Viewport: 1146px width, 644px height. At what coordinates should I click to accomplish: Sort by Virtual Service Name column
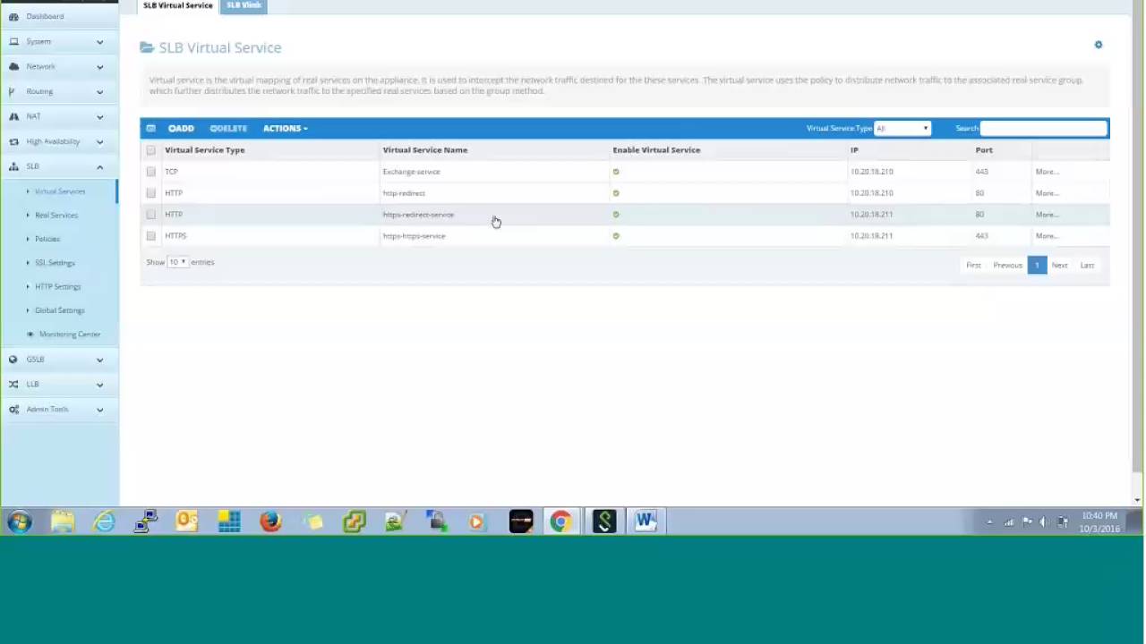(425, 150)
